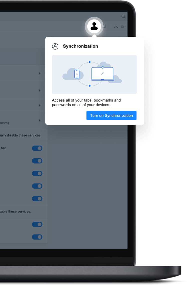
Task: Toggle first switch below 'sable these services'
Action: coord(37,224)
